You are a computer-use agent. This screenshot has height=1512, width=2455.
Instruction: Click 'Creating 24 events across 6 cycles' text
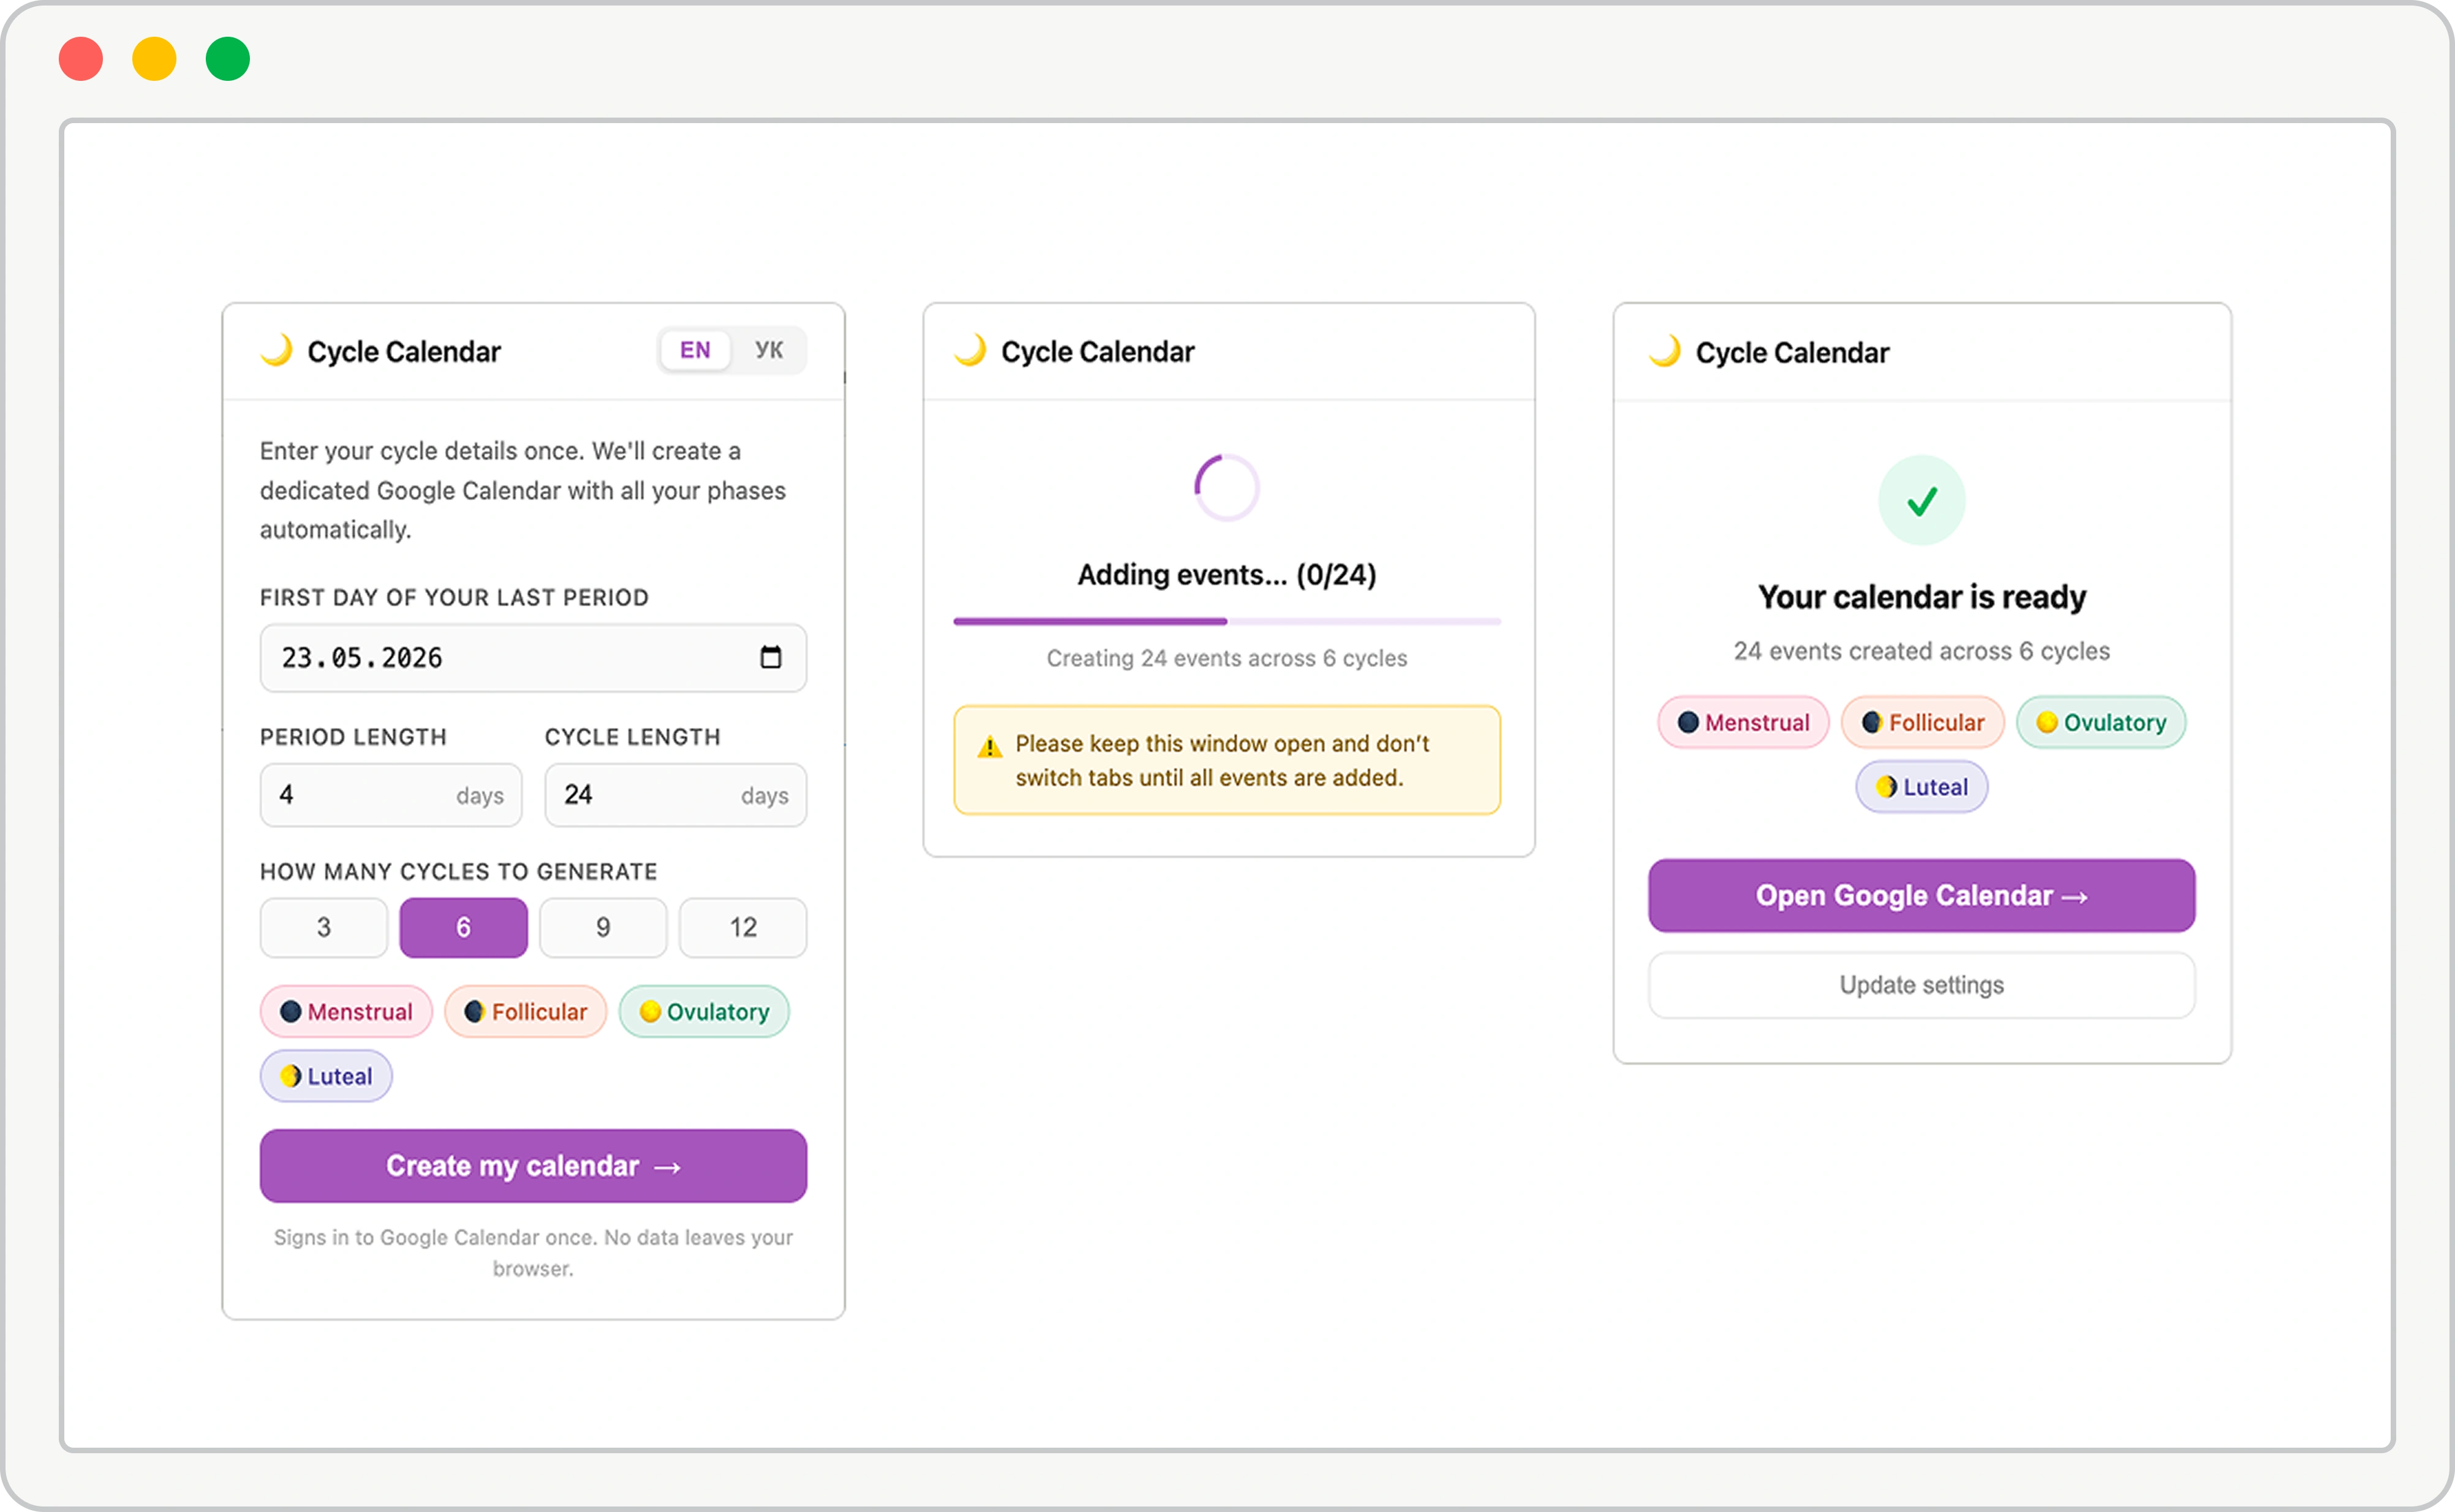click(x=1227, y=658)
